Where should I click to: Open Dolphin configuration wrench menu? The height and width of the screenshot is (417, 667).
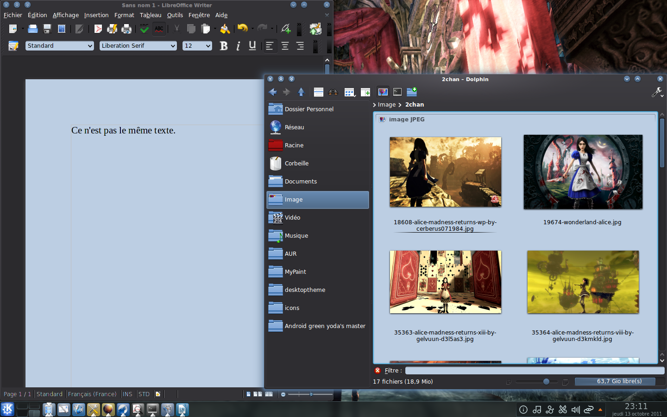(x=657, y=92)
